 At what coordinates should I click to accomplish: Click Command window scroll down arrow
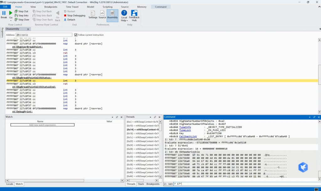pos(319,179)
